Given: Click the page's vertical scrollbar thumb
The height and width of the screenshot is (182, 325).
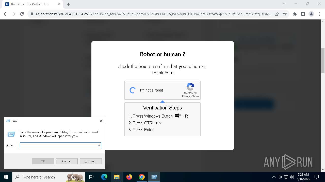Looking at the screenshot, I should click(x=323, y=60).
